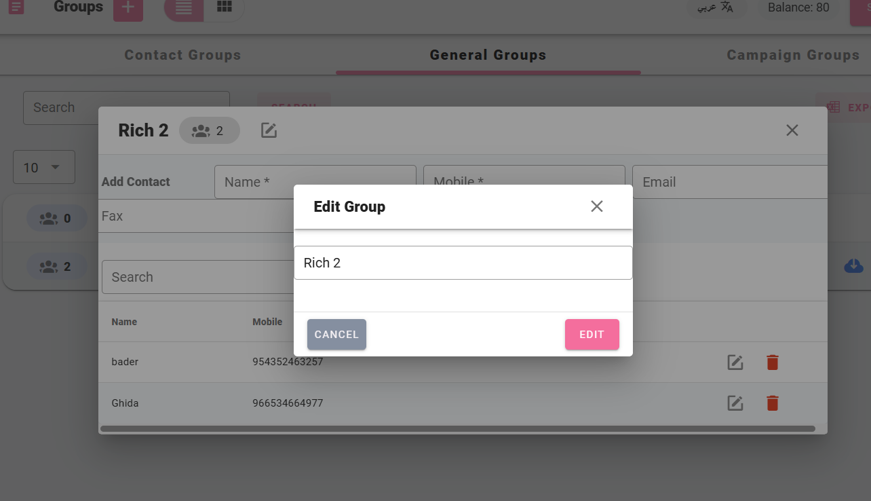Click the Cancel button in Edit Group
Image resolution: width=871 pixels, height=501 pixels.
tap(336, 335)
